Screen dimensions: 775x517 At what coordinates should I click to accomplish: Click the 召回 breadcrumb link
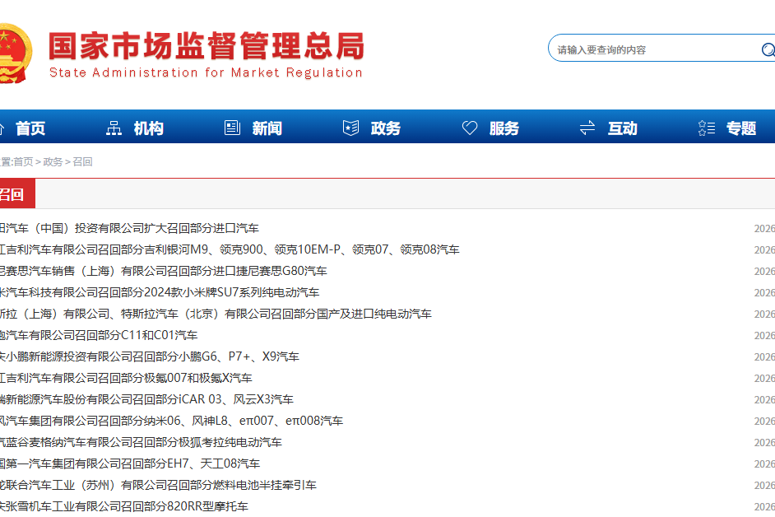coord(82,162)
